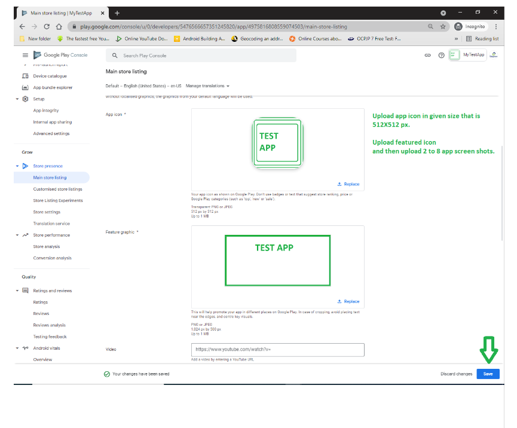This screenshot has width=517, height=428.
Task: Open the MyTestApp app switcher
Action: click(x=467, y=55)
